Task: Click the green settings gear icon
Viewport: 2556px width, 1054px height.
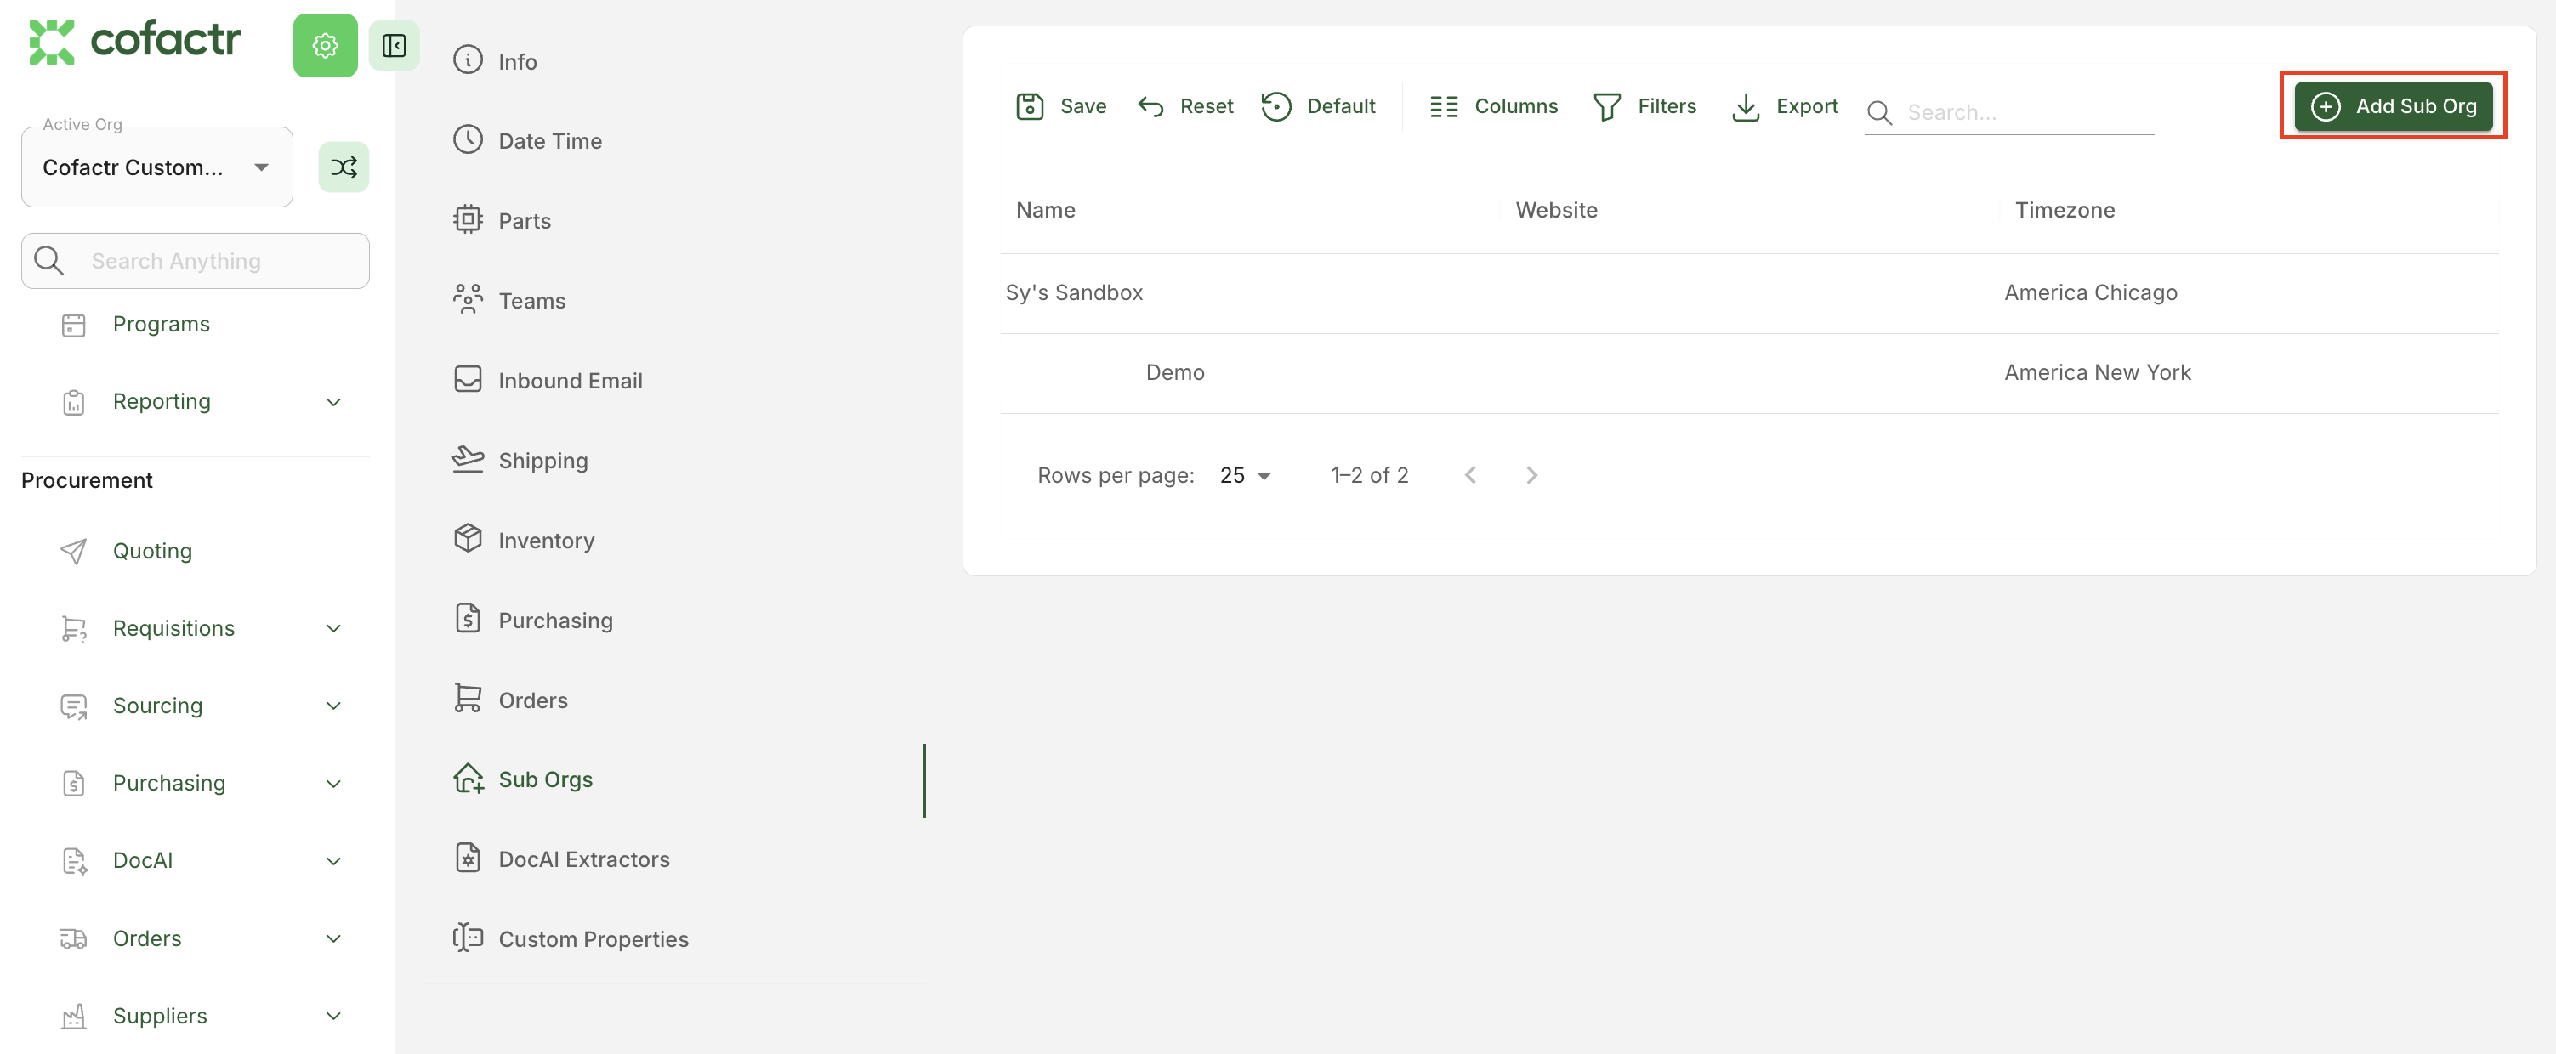Action: click(x=325, y=46)
